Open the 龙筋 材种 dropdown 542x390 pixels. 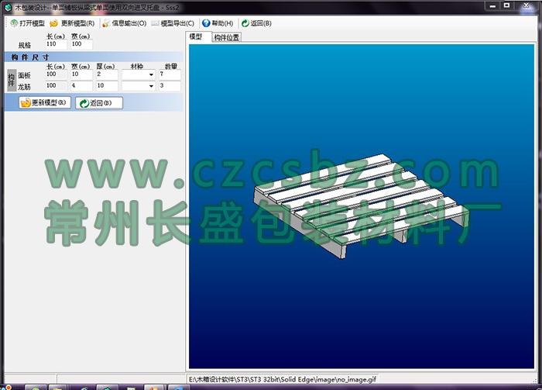[x=151, y=86]
